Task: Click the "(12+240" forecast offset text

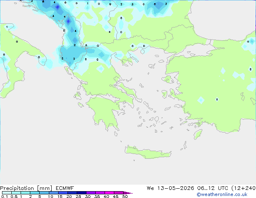Action: [x=243, y=188]
